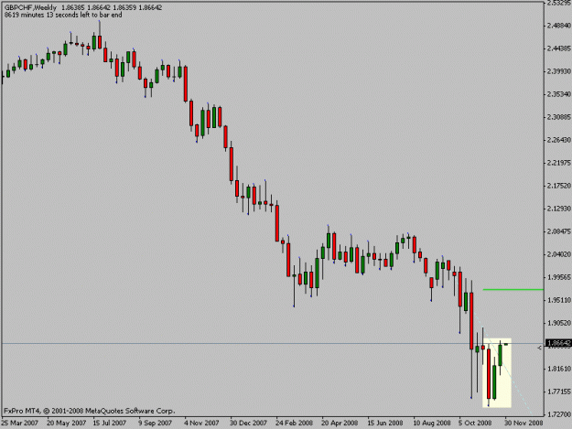Screen dimensions: 572x429
Task: Click the 2.48840 price axis label
Action: [559, 26]
